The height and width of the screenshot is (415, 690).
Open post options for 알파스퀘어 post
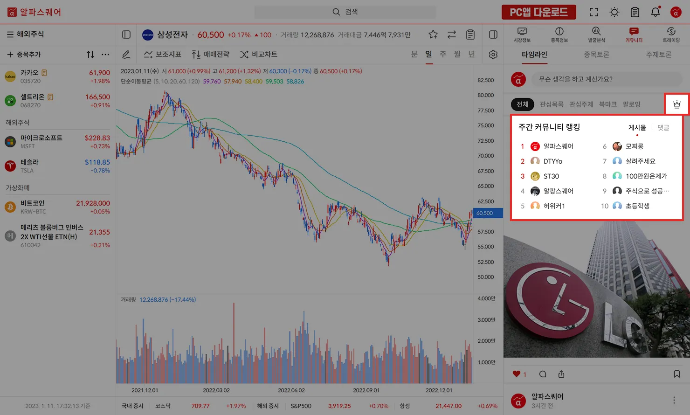(x=674, y=400)
